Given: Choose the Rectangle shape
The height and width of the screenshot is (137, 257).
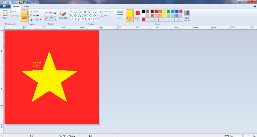Looking at the screenshot, I should pyautogui.click(x=83, y=12).
